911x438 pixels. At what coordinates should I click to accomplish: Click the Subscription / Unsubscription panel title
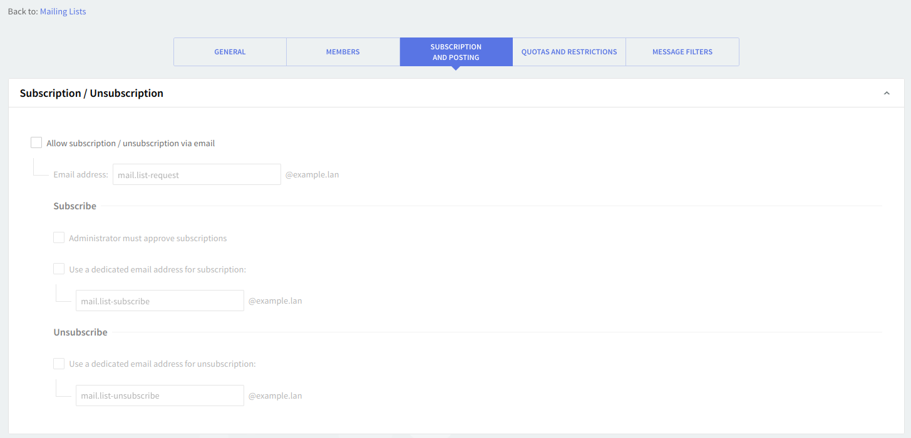tap(91, 93)
